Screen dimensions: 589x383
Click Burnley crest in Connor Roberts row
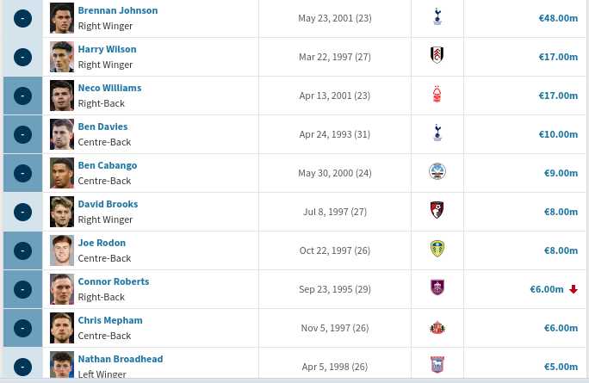click(437, 288)
